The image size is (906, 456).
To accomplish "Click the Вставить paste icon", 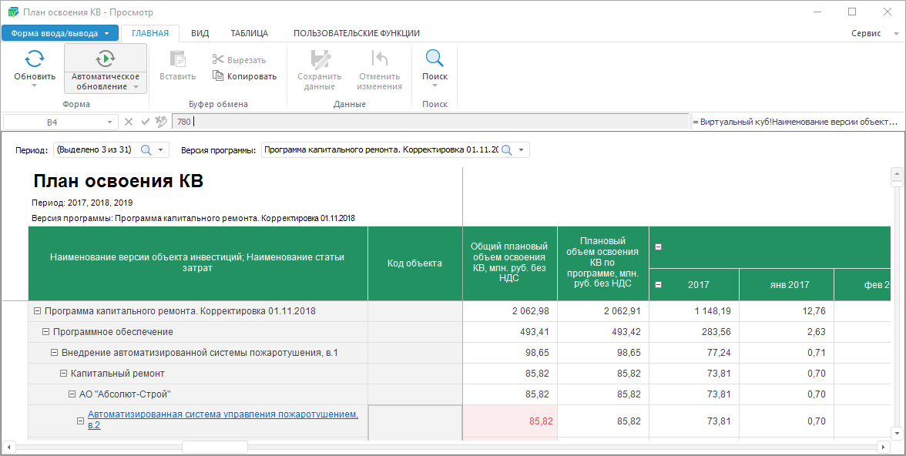I will [x=177, y=59].
